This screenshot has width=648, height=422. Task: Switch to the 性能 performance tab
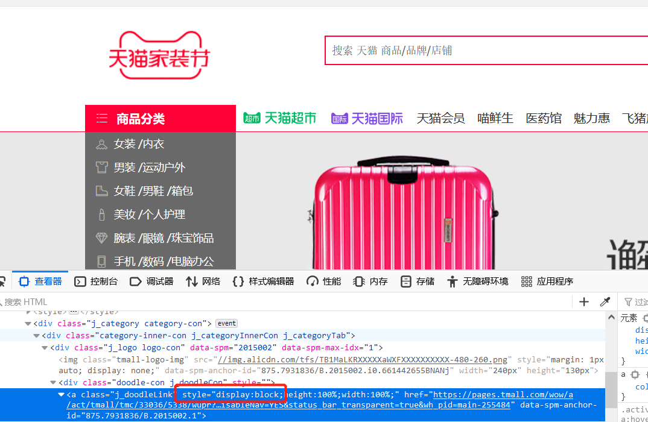323,282
